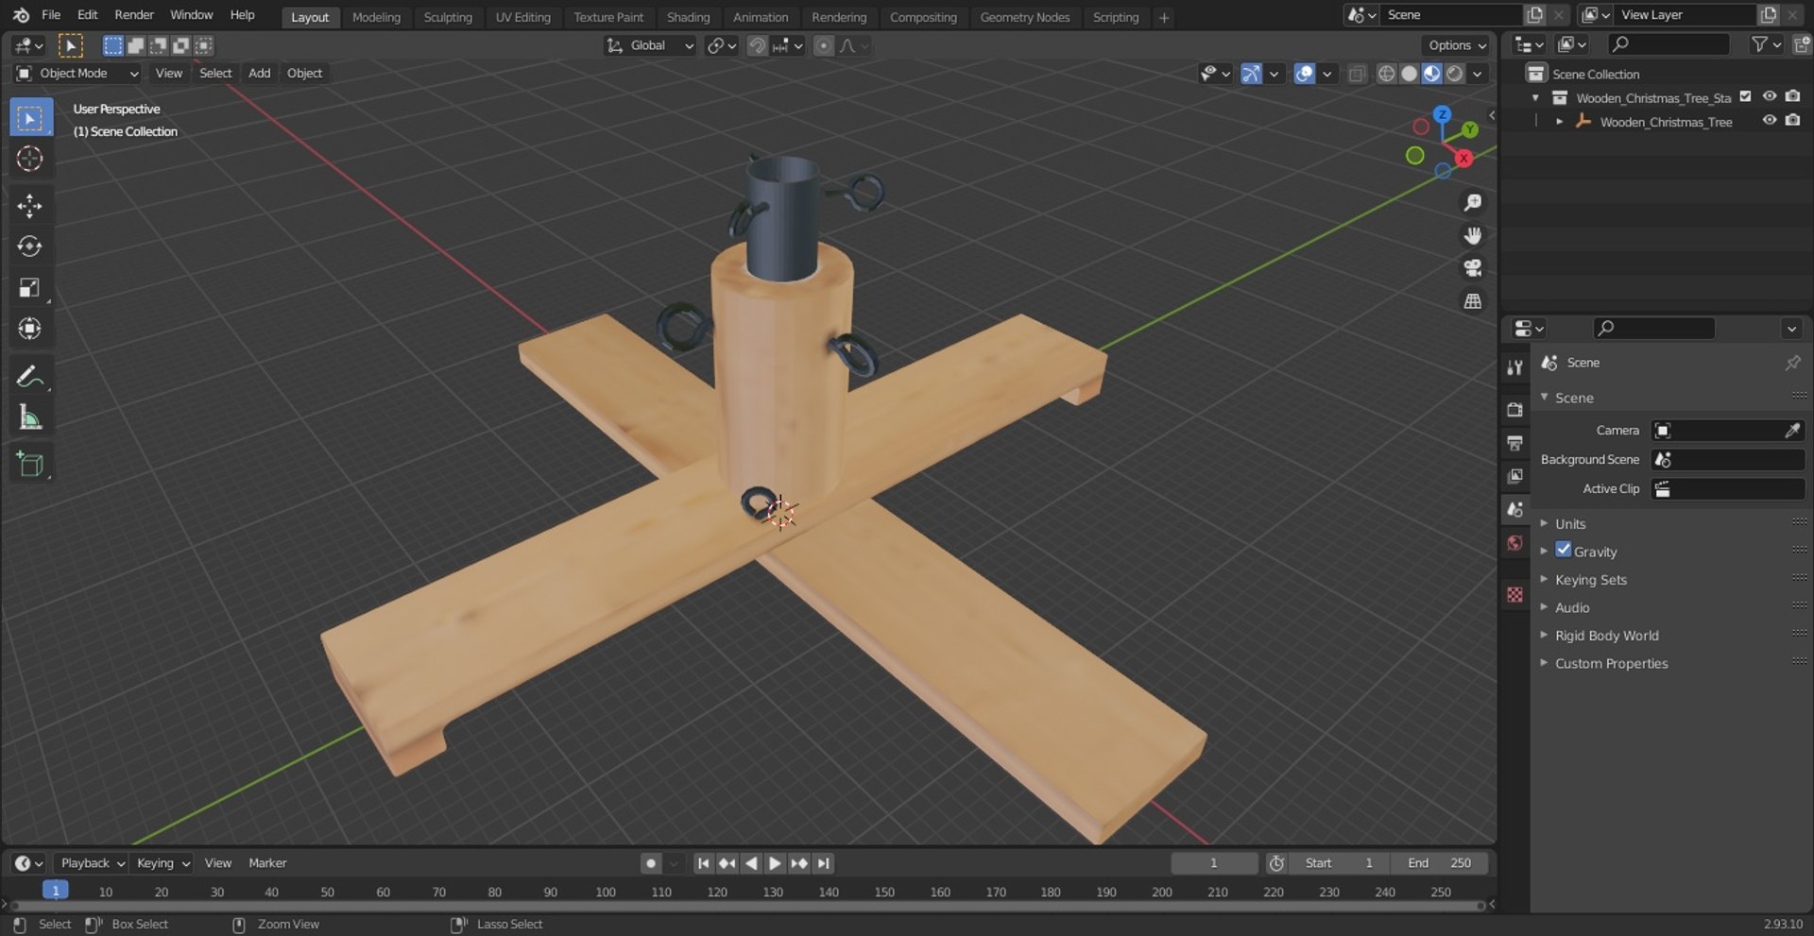Toggle X-ray view button
The image size is (1814, 936).
coord(1357,74)
